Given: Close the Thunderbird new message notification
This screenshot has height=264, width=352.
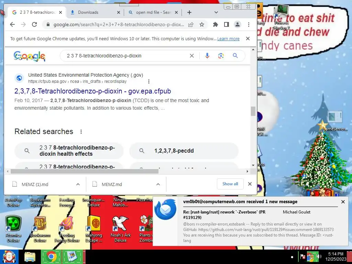Looking at the screenshot, I should tap(343, 202).
